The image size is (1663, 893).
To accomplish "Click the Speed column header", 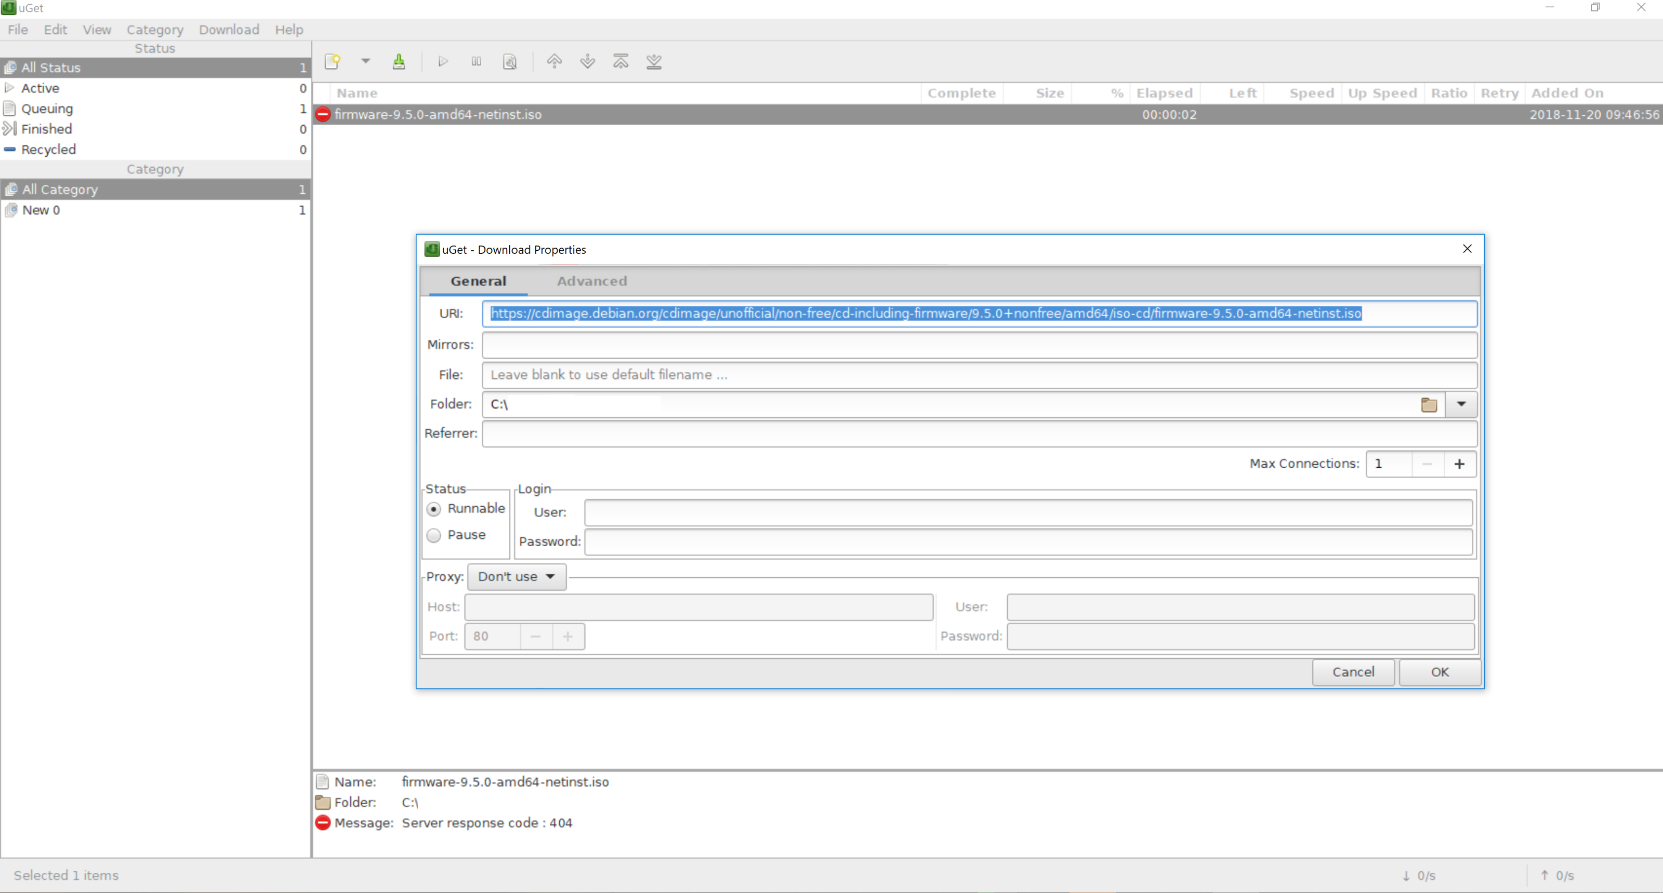I will pos(1303,93).
